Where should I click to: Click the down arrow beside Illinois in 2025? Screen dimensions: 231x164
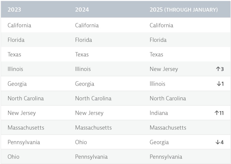218,84
